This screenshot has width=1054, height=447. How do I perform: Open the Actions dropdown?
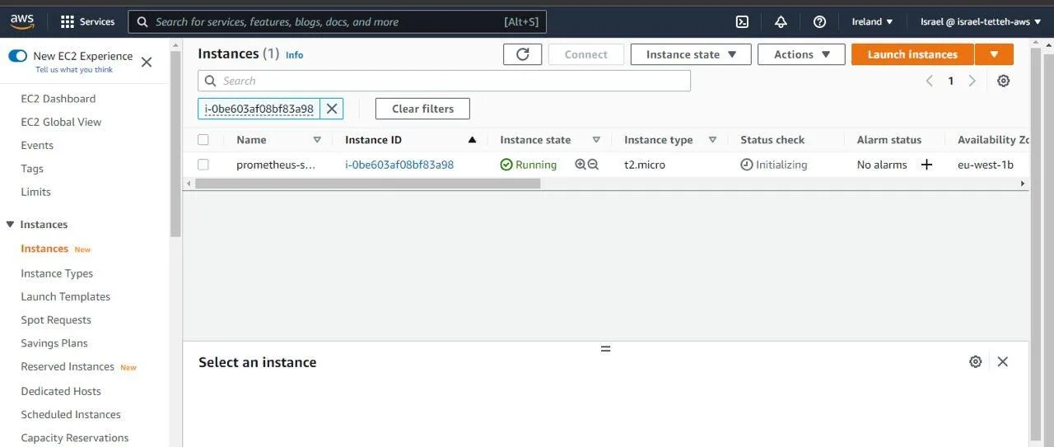tap(801, 54)
